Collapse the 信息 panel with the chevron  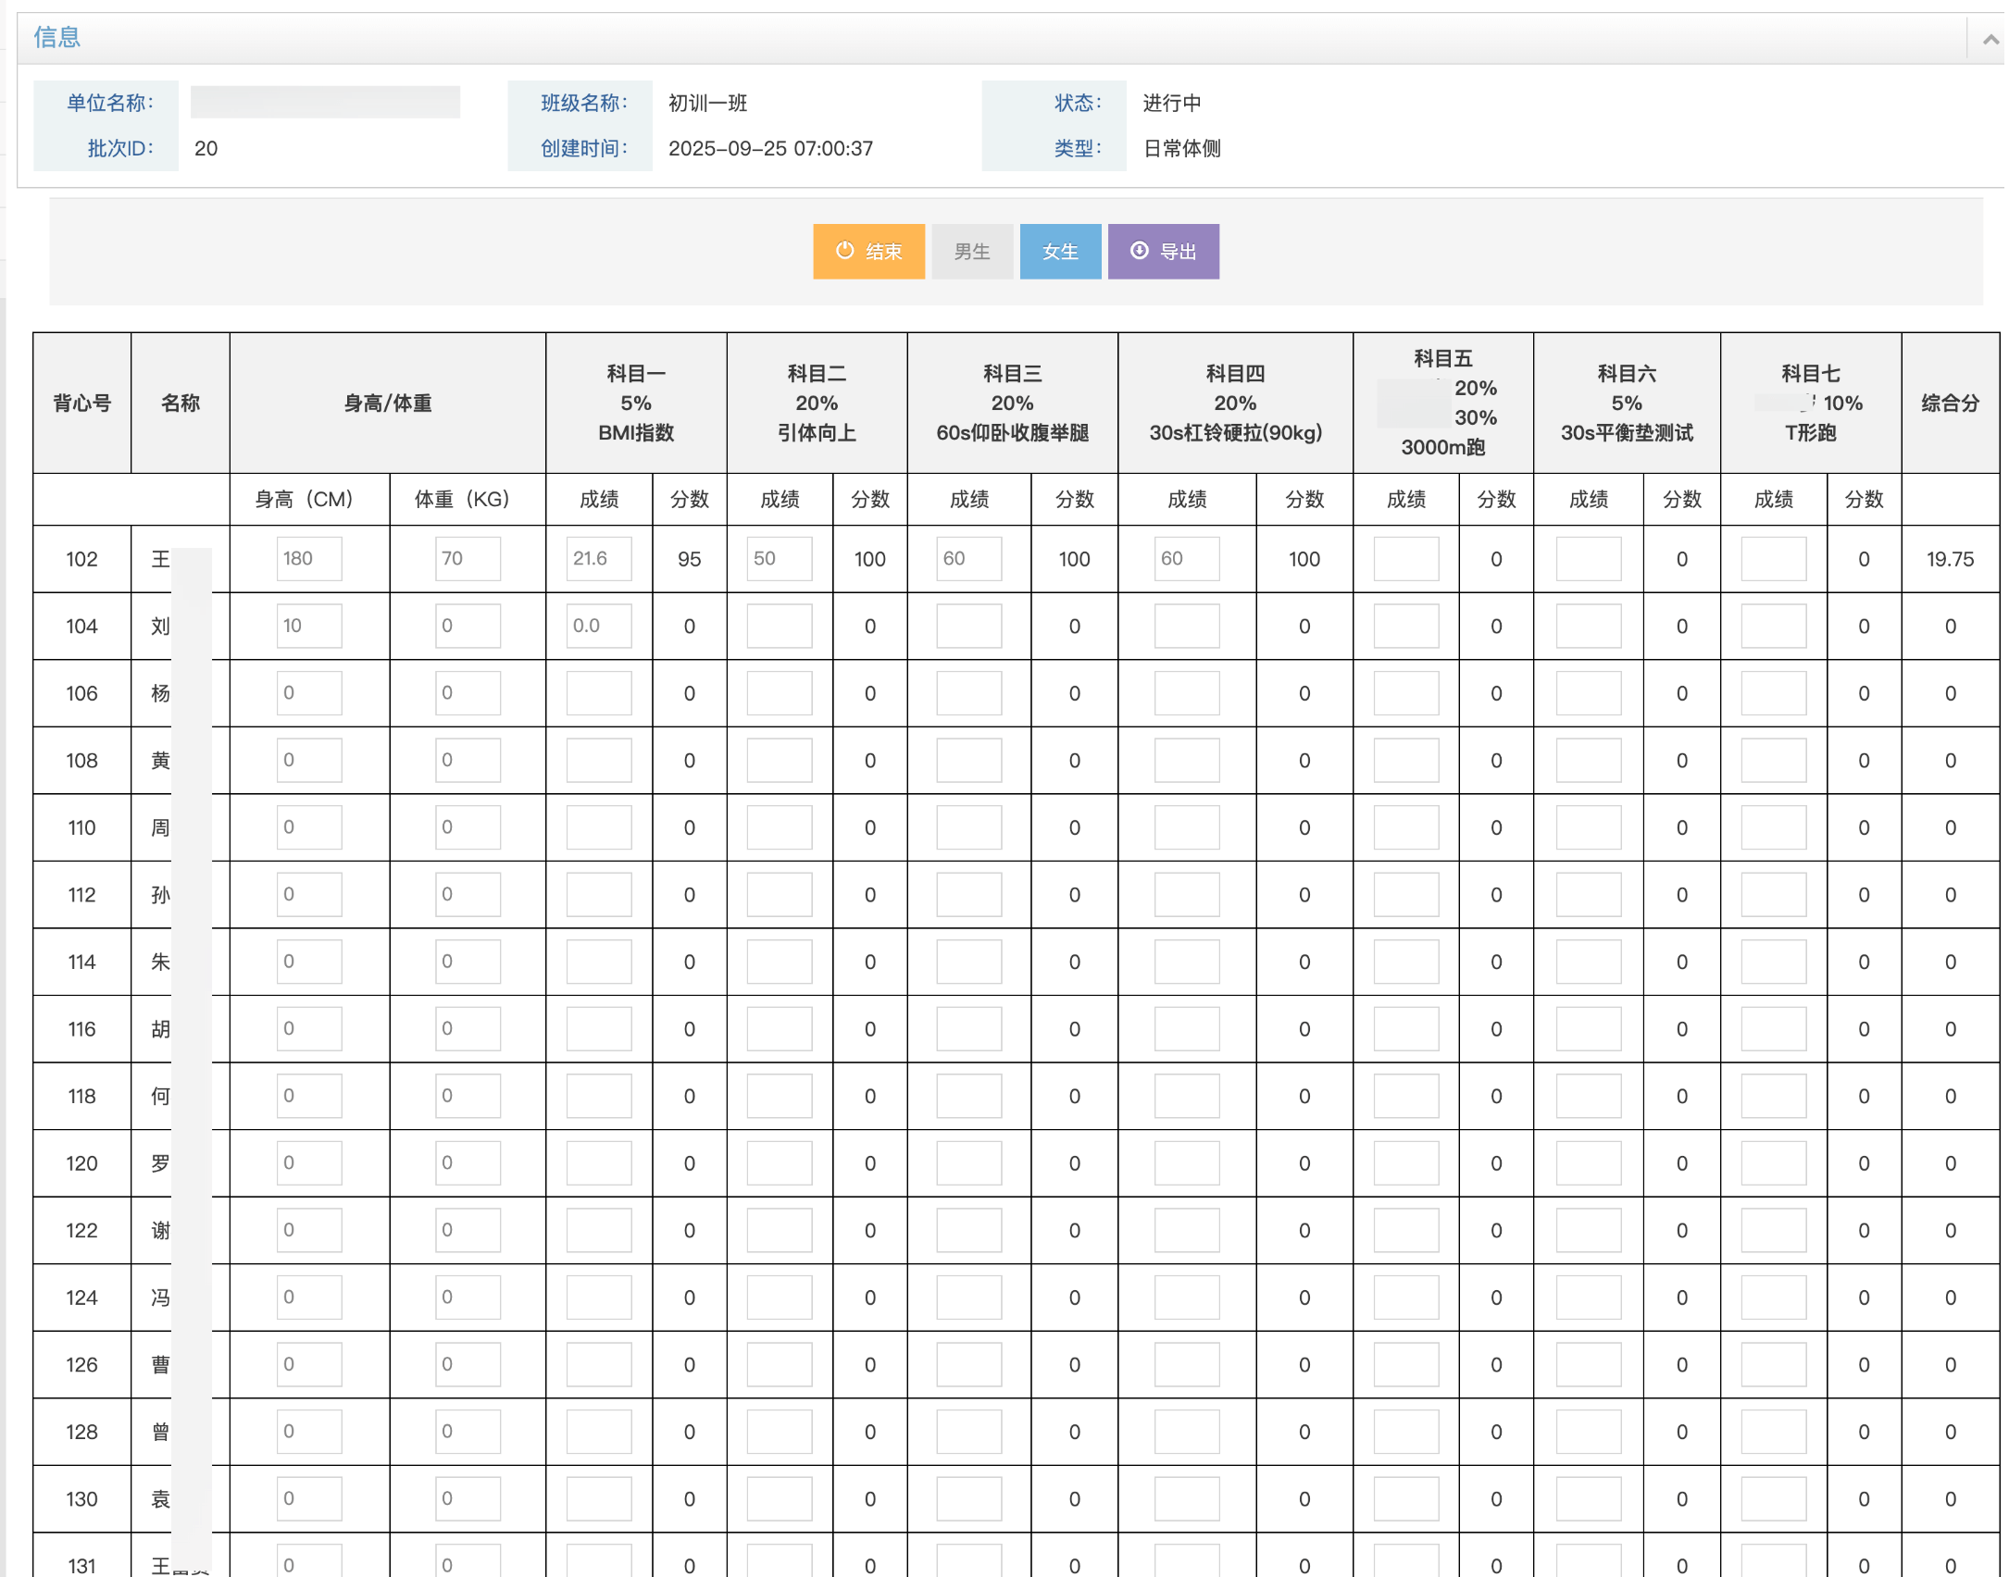[1990, 39]
